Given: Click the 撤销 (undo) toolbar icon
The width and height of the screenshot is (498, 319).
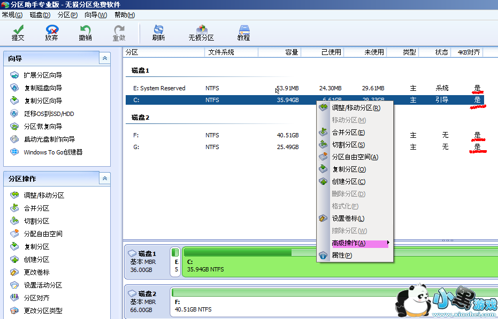Looking at the screenshot, I should click(x=85, y=33).
